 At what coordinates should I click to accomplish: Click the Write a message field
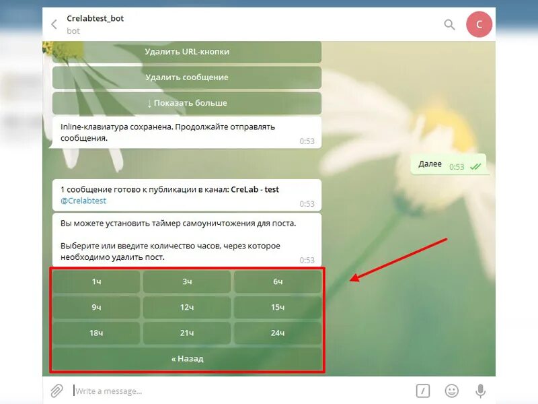[240, 391]
